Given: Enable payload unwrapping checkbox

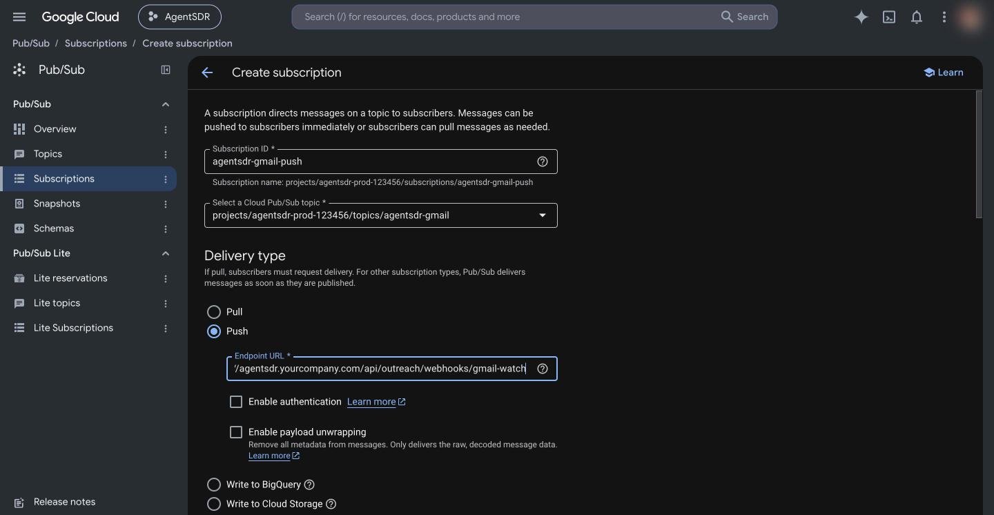Looking at the screenshot, I should 236,432.
